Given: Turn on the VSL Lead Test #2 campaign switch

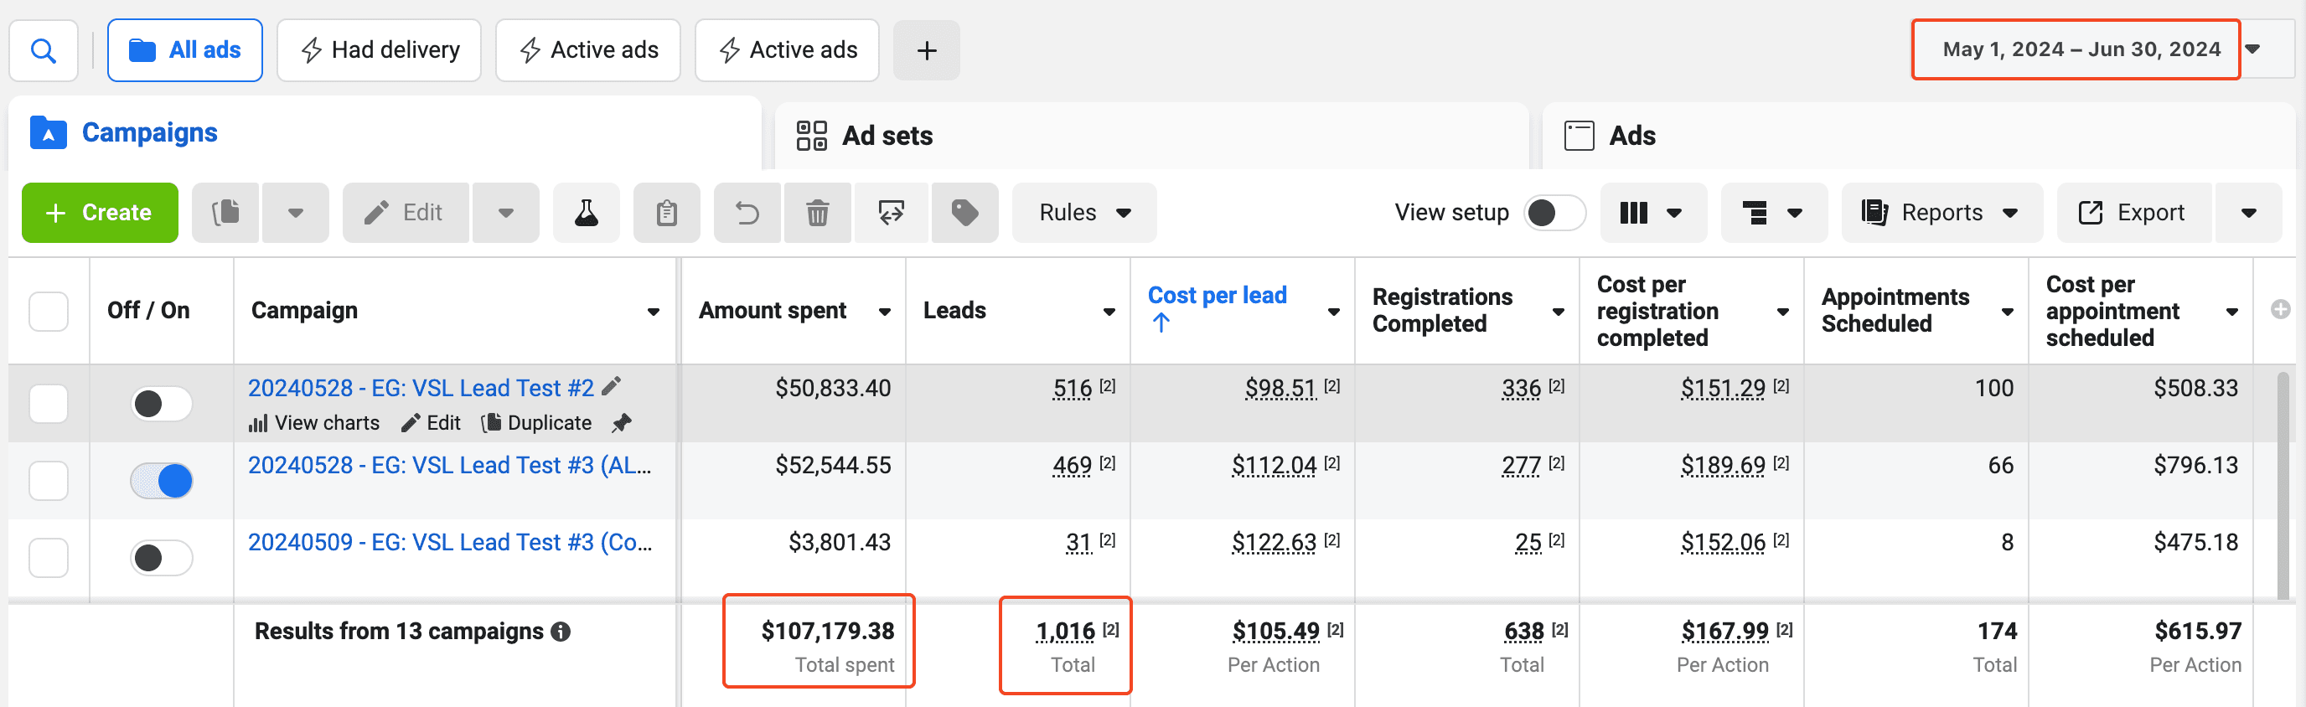Looking at the screenshot, I should pyautogui.click(x=161, y=404).
